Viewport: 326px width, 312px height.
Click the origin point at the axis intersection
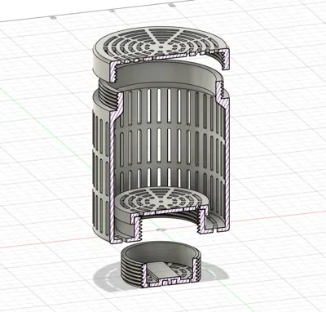(x=161, y=230)
